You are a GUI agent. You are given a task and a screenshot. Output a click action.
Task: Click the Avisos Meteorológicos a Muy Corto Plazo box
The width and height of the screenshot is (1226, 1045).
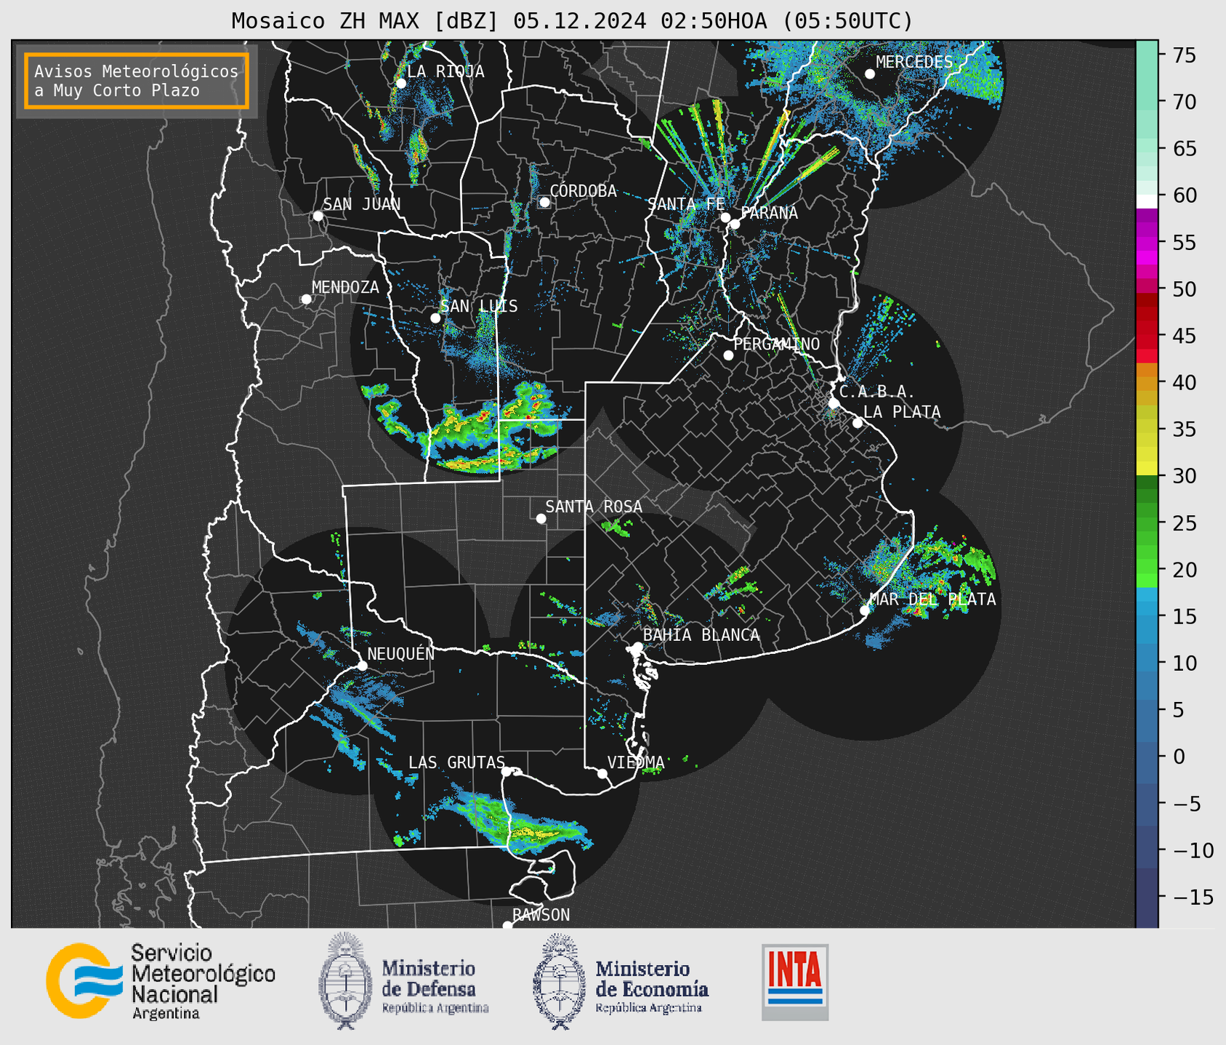point(137,81)
